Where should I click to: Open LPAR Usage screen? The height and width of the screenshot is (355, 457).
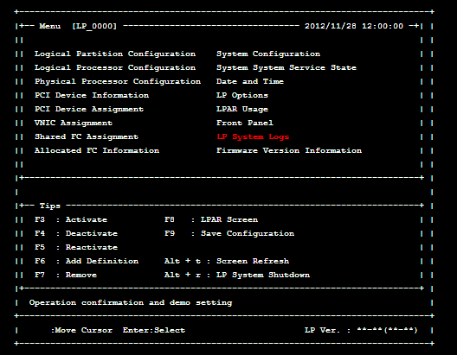(242, 110)
